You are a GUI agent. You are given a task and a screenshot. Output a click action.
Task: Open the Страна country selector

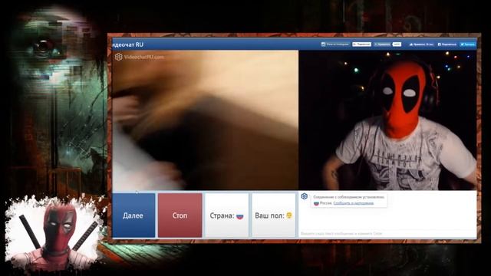click(226, 215)
